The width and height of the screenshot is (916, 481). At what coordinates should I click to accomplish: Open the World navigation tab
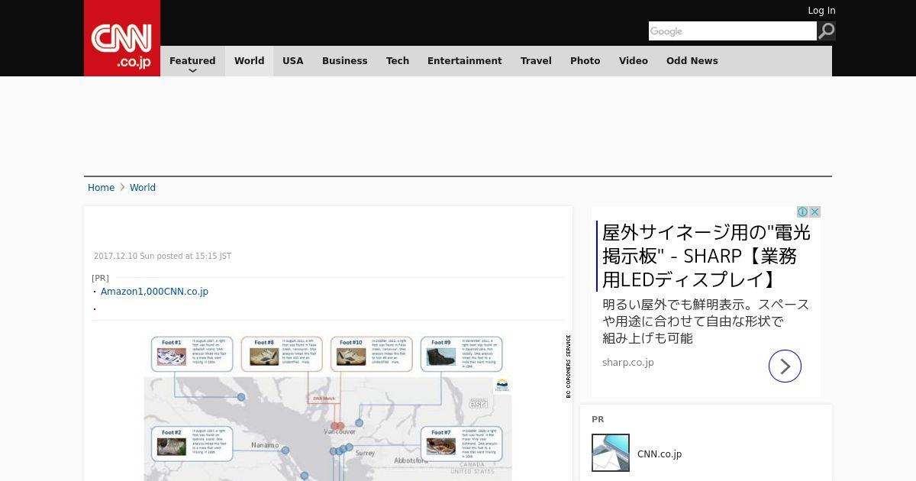click(x=249, y=61)
